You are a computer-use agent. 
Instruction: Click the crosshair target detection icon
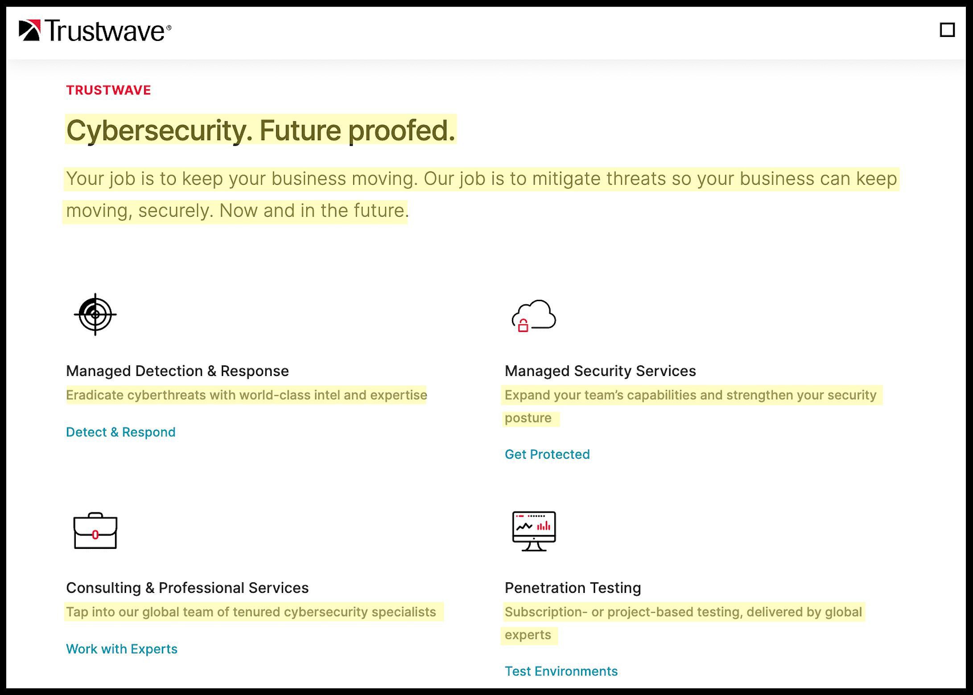(95, 314)
